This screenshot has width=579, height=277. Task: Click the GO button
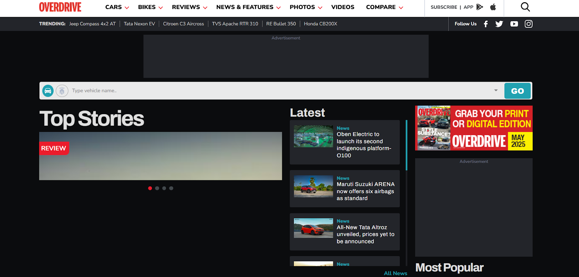pyautogui.click(x=517, y=91)
